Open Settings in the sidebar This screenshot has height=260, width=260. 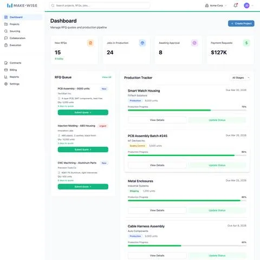pos(23,84)
